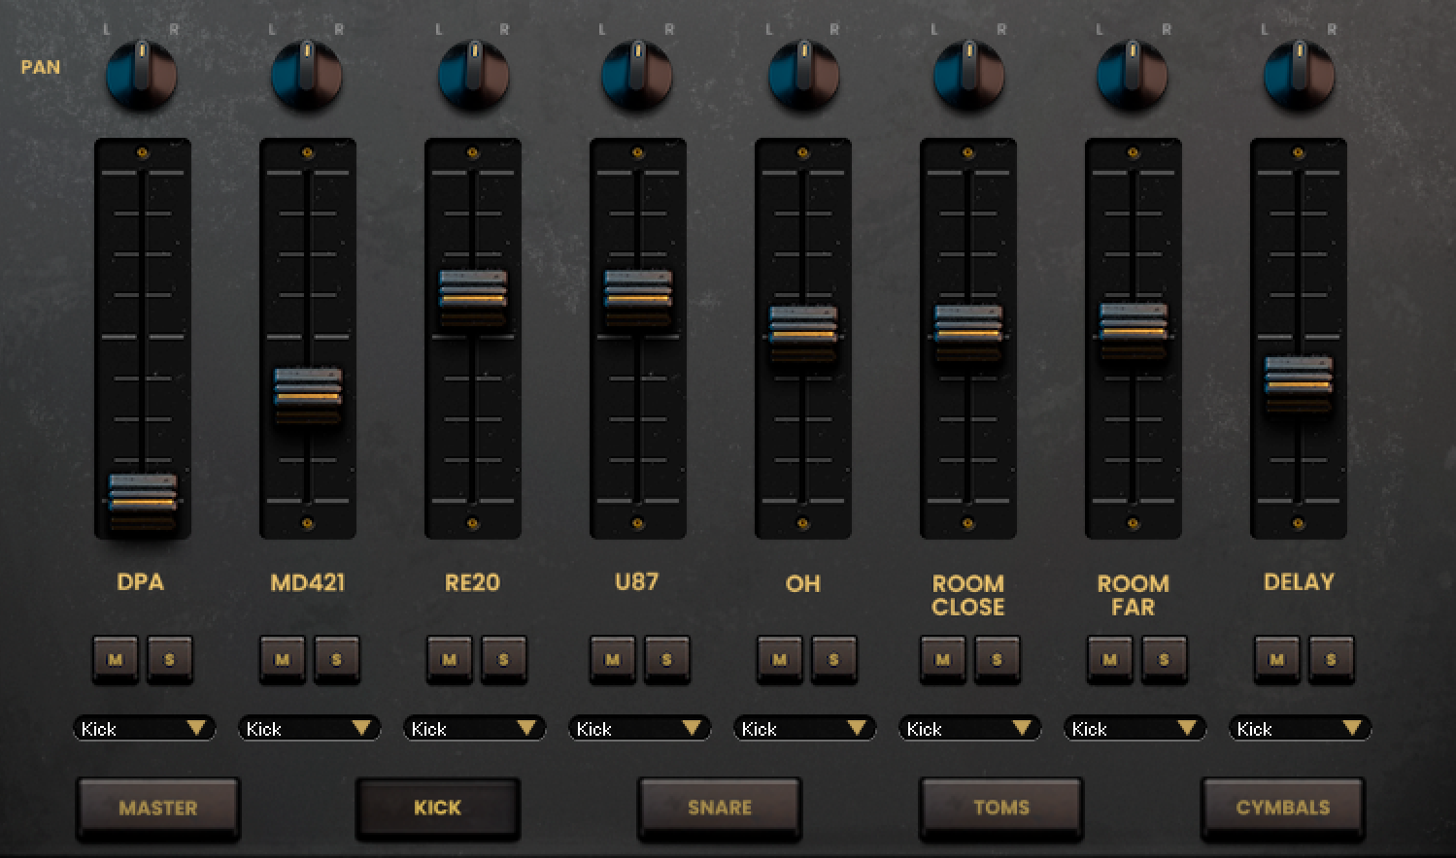Viewport: 1456px width, 858px height.
Task: Mute the ROOM FAR channel
Action: tap(1110, 659)
